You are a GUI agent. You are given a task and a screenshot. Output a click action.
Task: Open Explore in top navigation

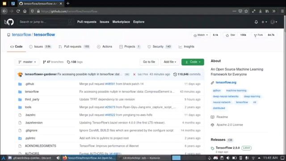pos(139,22)
